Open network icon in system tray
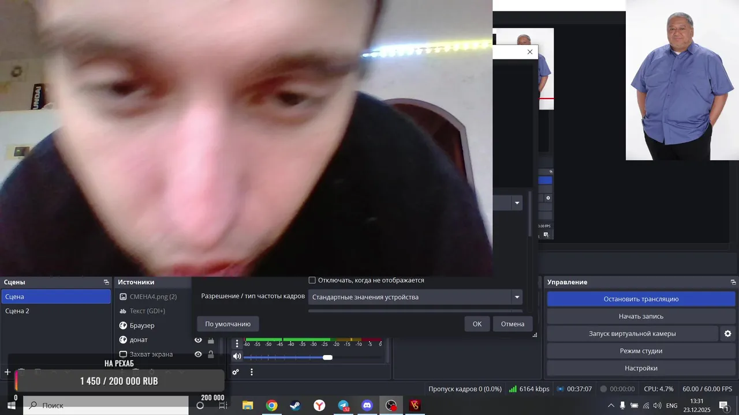Image resolution: width=739 pixels, height=415 pixels. tap(646, 406)
